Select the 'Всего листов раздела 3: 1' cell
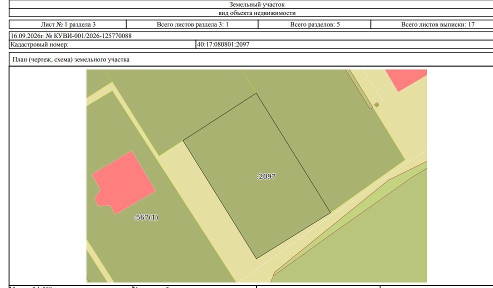Image resolution: width=493 pixels, height=288 pixels. [192, 24]
